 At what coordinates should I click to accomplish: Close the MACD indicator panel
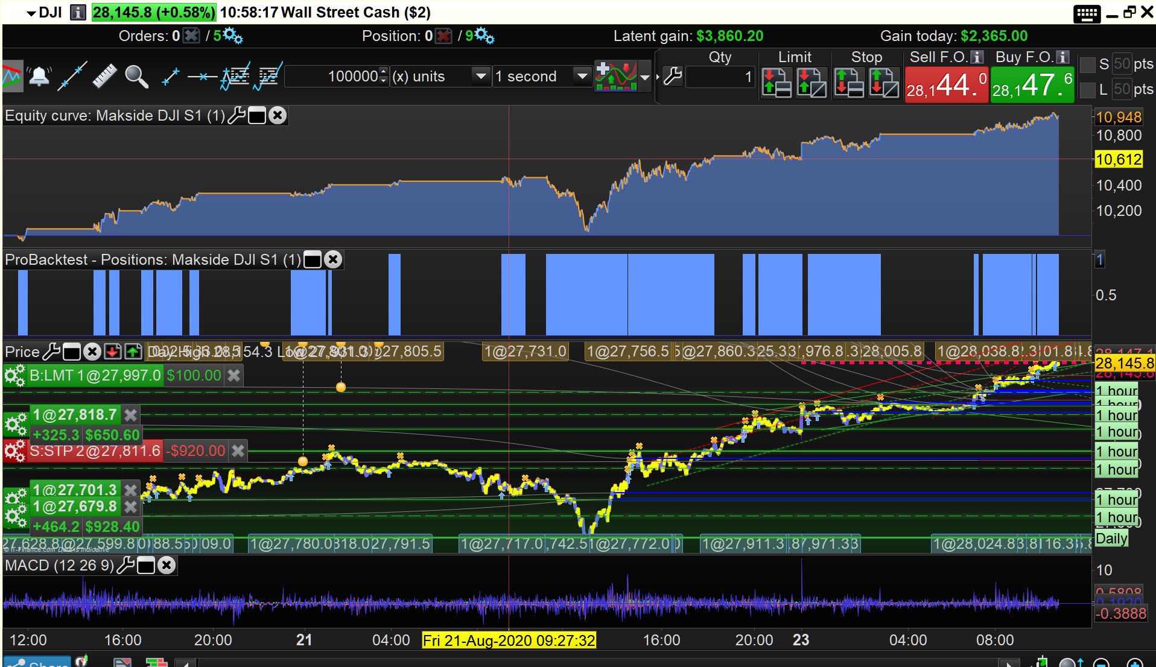tap(167, 565)
